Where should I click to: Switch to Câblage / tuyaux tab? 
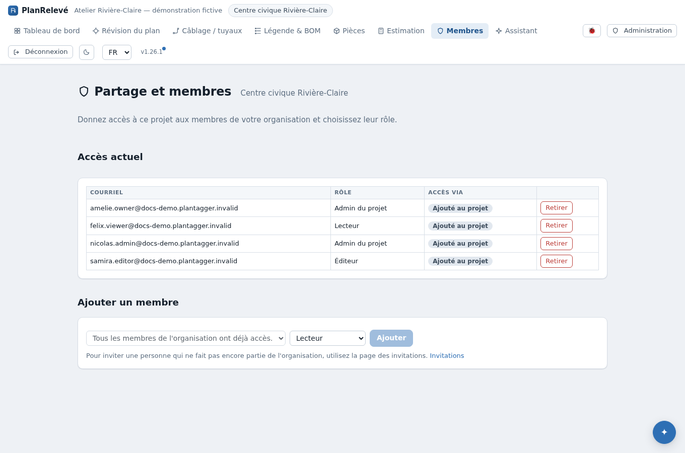tap(208, 31)
